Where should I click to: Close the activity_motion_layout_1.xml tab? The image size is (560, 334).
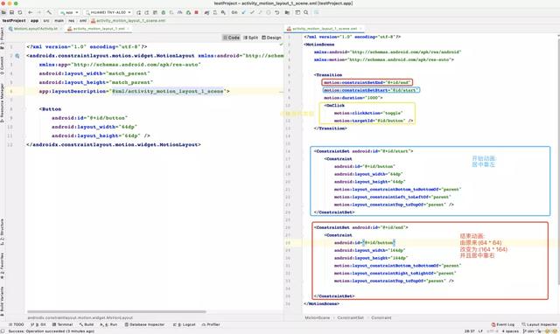click(x=129, y=29)
